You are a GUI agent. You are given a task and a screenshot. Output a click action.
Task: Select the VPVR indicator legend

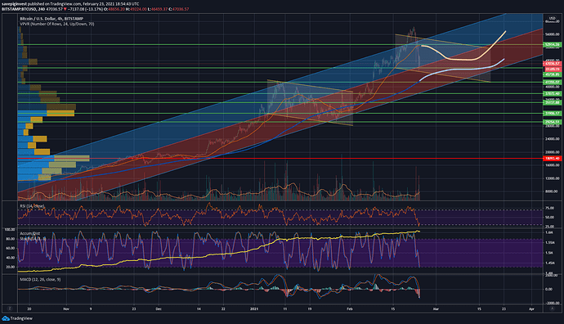pyautogui.click(x=57, y=24)
